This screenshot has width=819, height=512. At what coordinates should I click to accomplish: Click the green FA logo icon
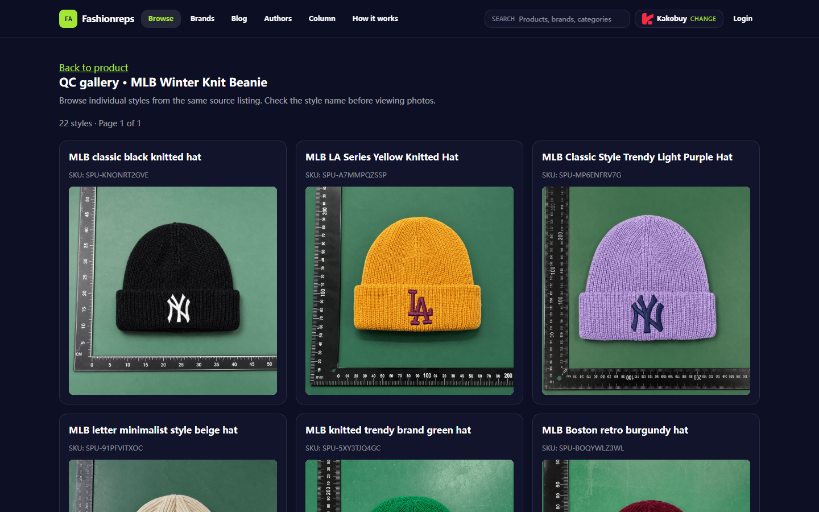[x=68, y=19]
